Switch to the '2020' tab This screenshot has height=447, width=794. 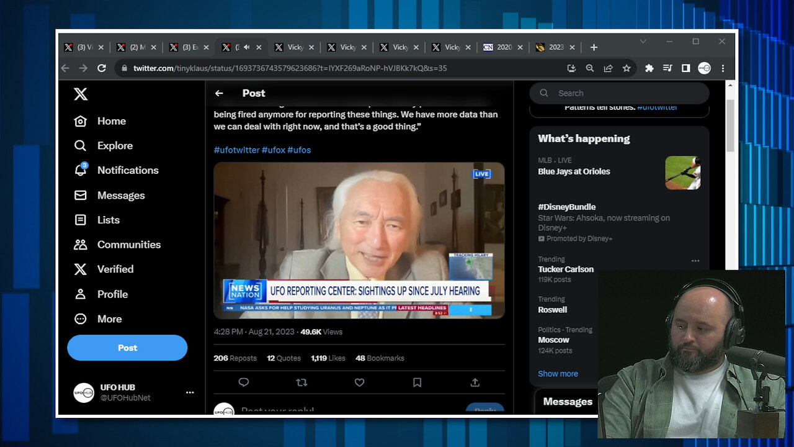(504, 47)
